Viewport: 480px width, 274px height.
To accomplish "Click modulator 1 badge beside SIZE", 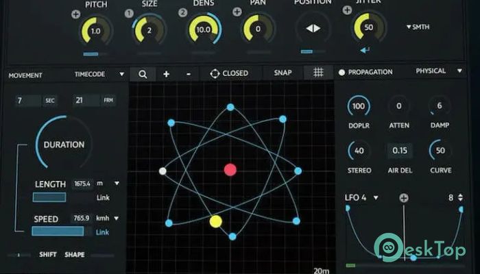I will point(129,14).
